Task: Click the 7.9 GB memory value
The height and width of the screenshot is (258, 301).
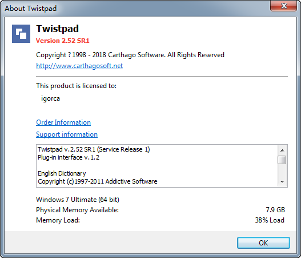Action: pyautogui.click(x=275, y=210)
